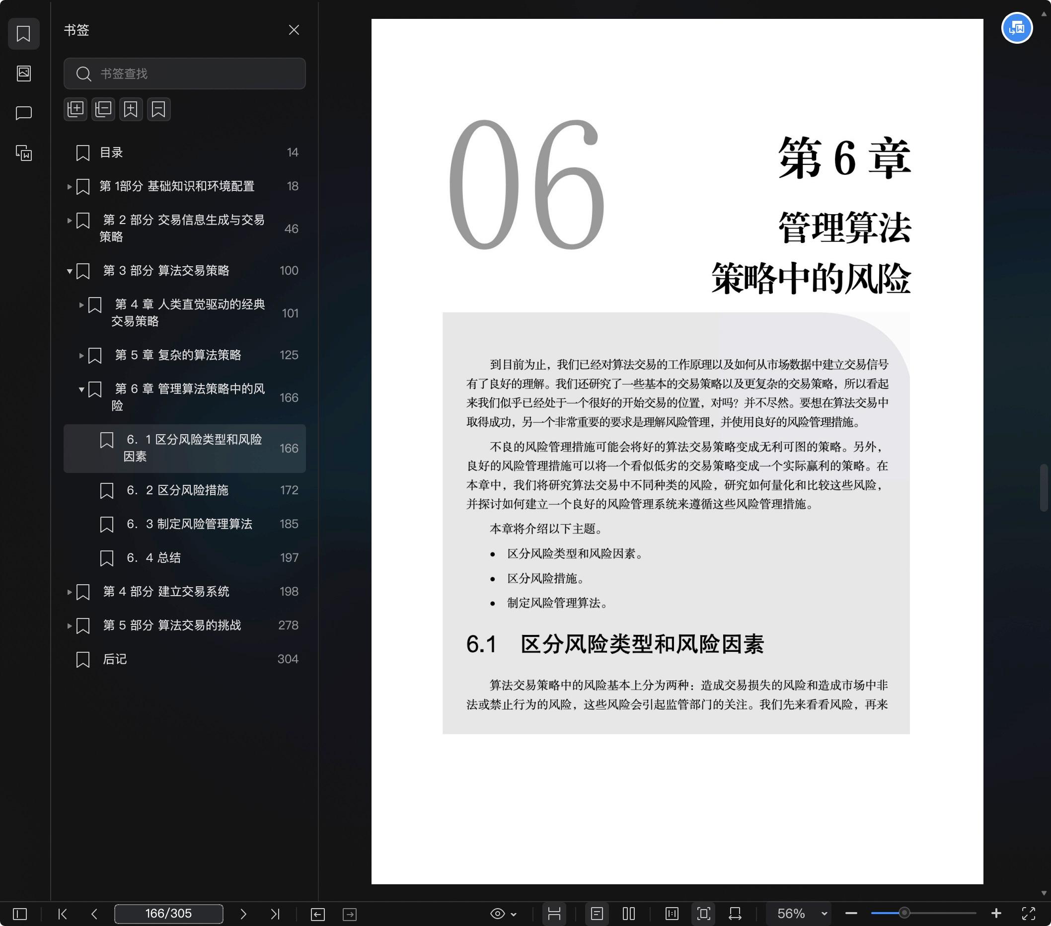1051x926 pixels.
Task: Select bookmark 6. 1 区分风险类型和风险因素
Action: point(185,448)
